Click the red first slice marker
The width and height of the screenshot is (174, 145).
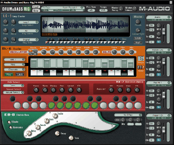click(x=47, y=43)
